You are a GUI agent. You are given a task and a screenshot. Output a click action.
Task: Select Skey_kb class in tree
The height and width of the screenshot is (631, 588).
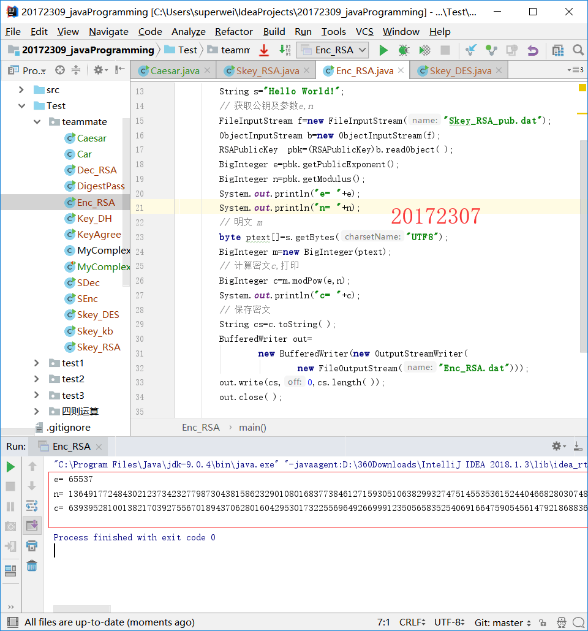coord(89,331)
